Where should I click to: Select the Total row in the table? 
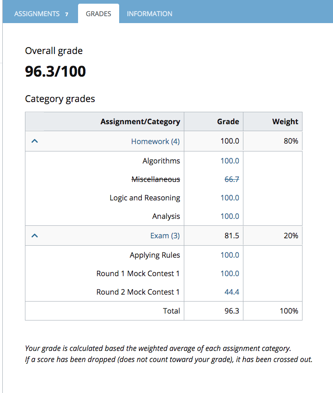pos(171,310)
